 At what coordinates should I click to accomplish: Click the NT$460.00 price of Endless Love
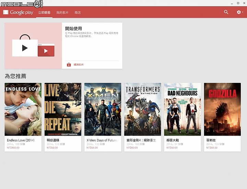tap(13, 148)
